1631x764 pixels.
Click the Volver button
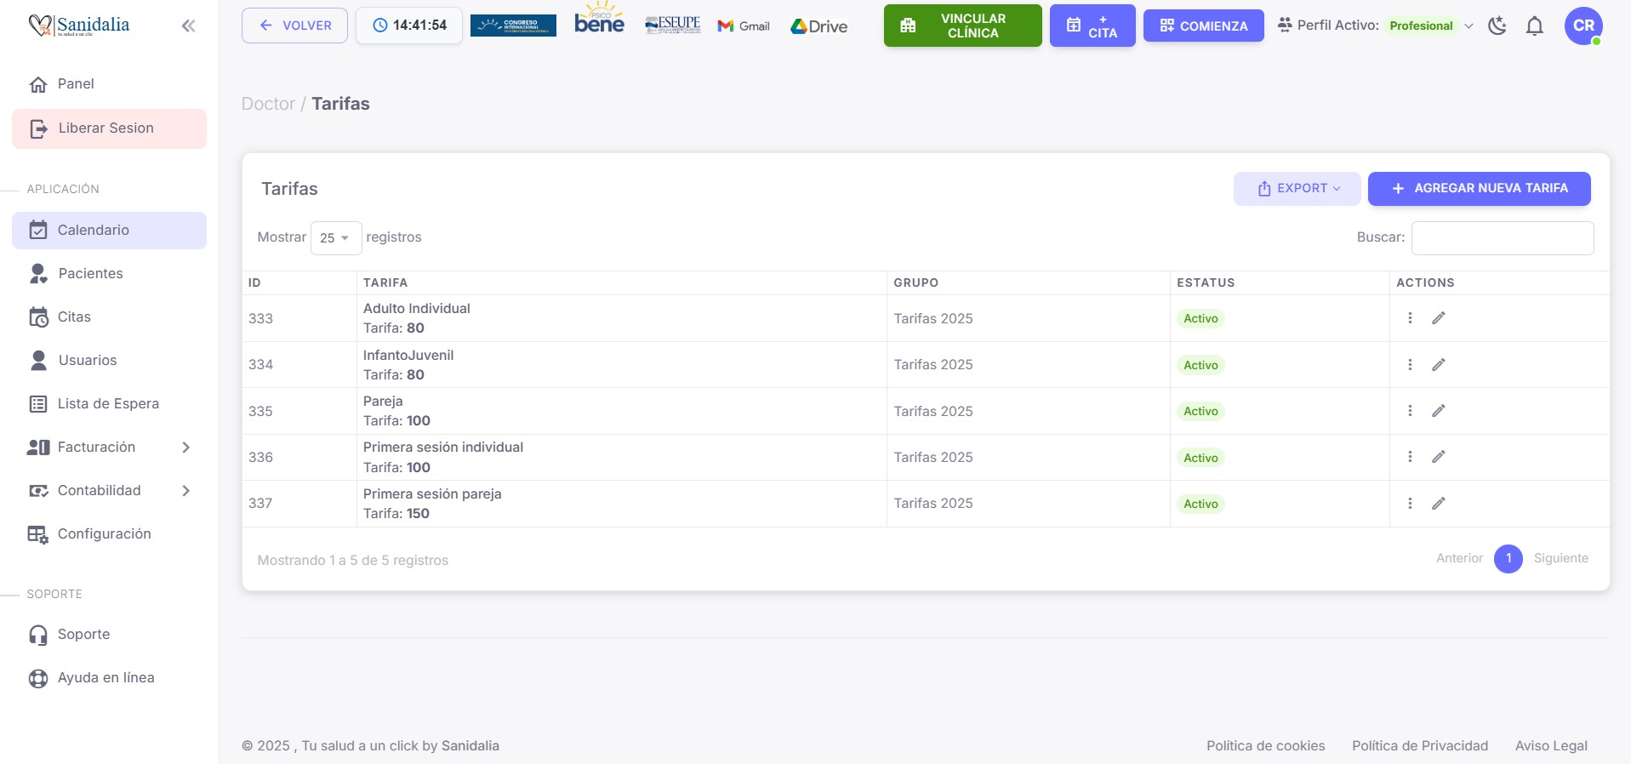pos(294,26)
